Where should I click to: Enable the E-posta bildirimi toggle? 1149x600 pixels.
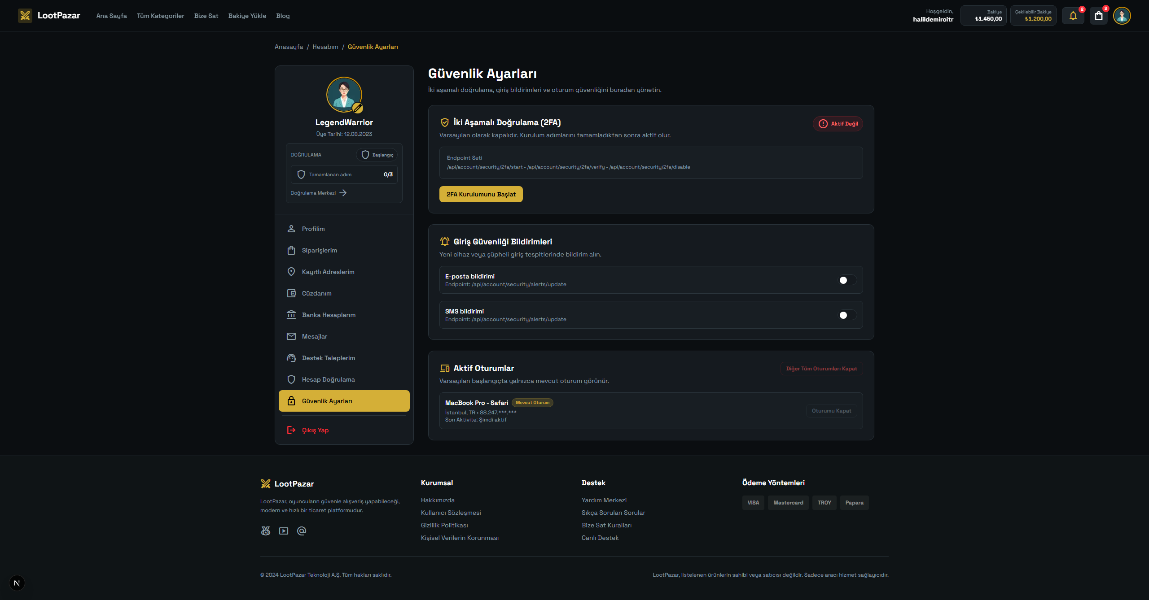pos(847,280)
